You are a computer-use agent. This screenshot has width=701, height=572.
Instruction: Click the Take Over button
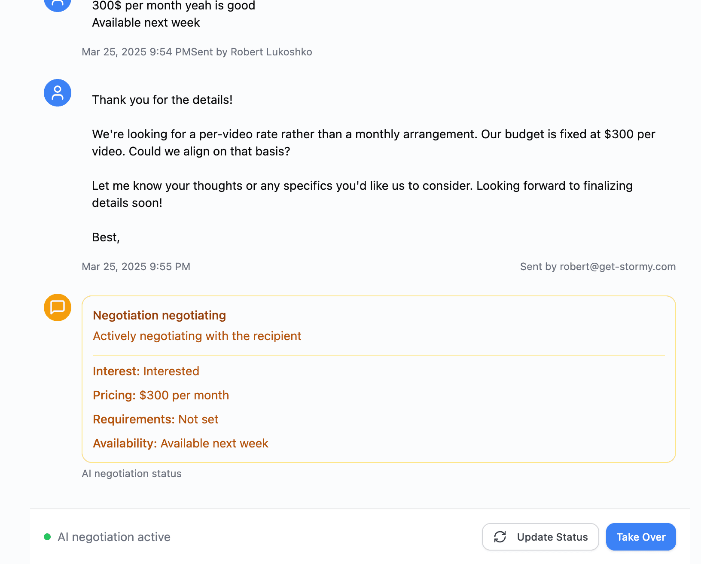(x=641, y=537)
